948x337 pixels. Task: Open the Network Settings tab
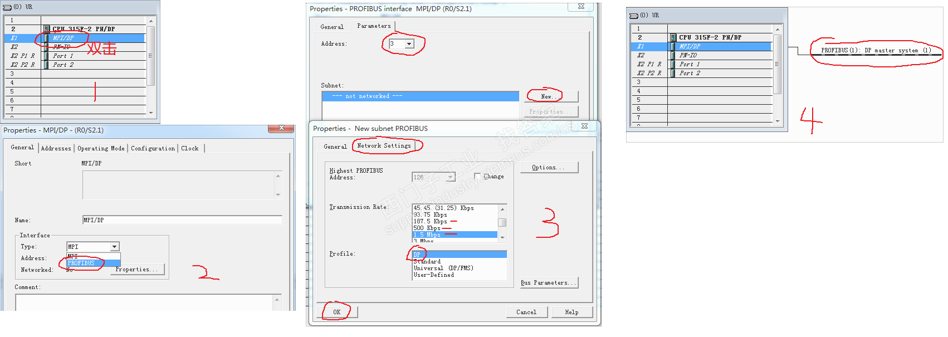pos(384,145)
